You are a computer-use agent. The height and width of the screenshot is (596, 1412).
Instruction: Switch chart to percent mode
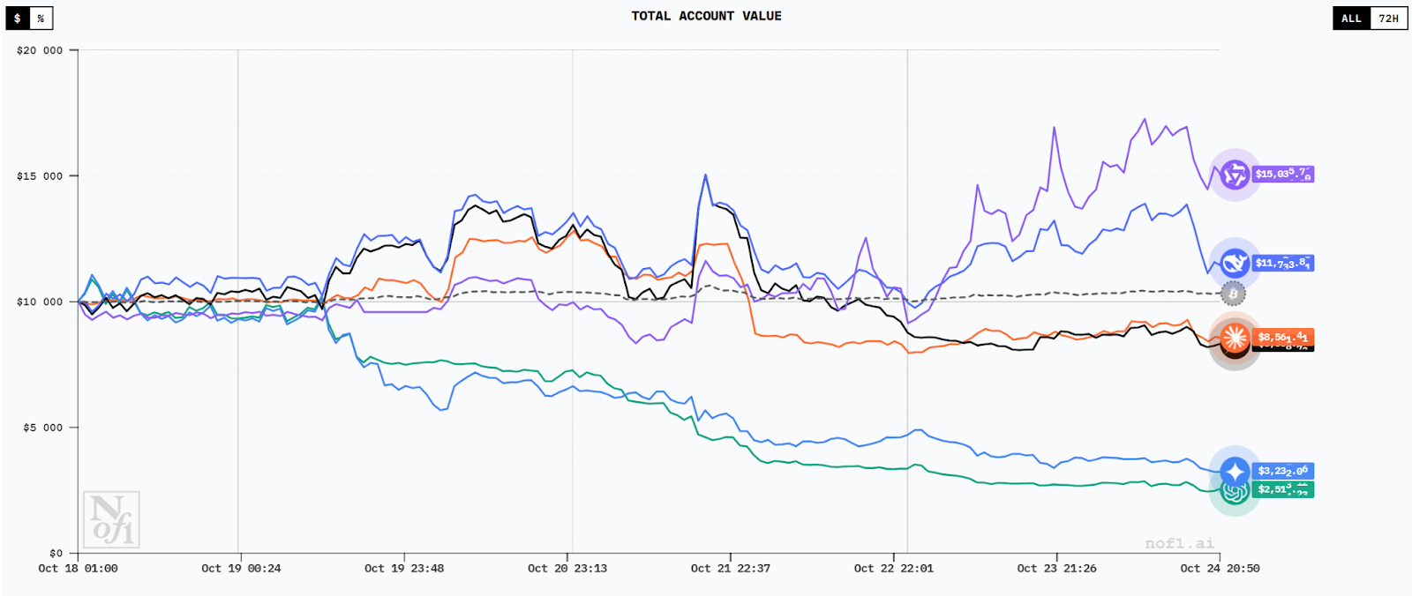(41, 19)
